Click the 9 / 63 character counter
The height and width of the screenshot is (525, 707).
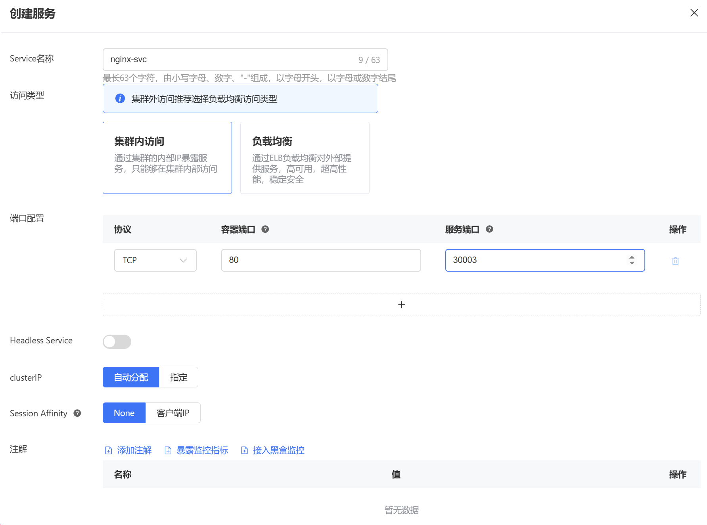pyautogui.click(x=369, y=60)
